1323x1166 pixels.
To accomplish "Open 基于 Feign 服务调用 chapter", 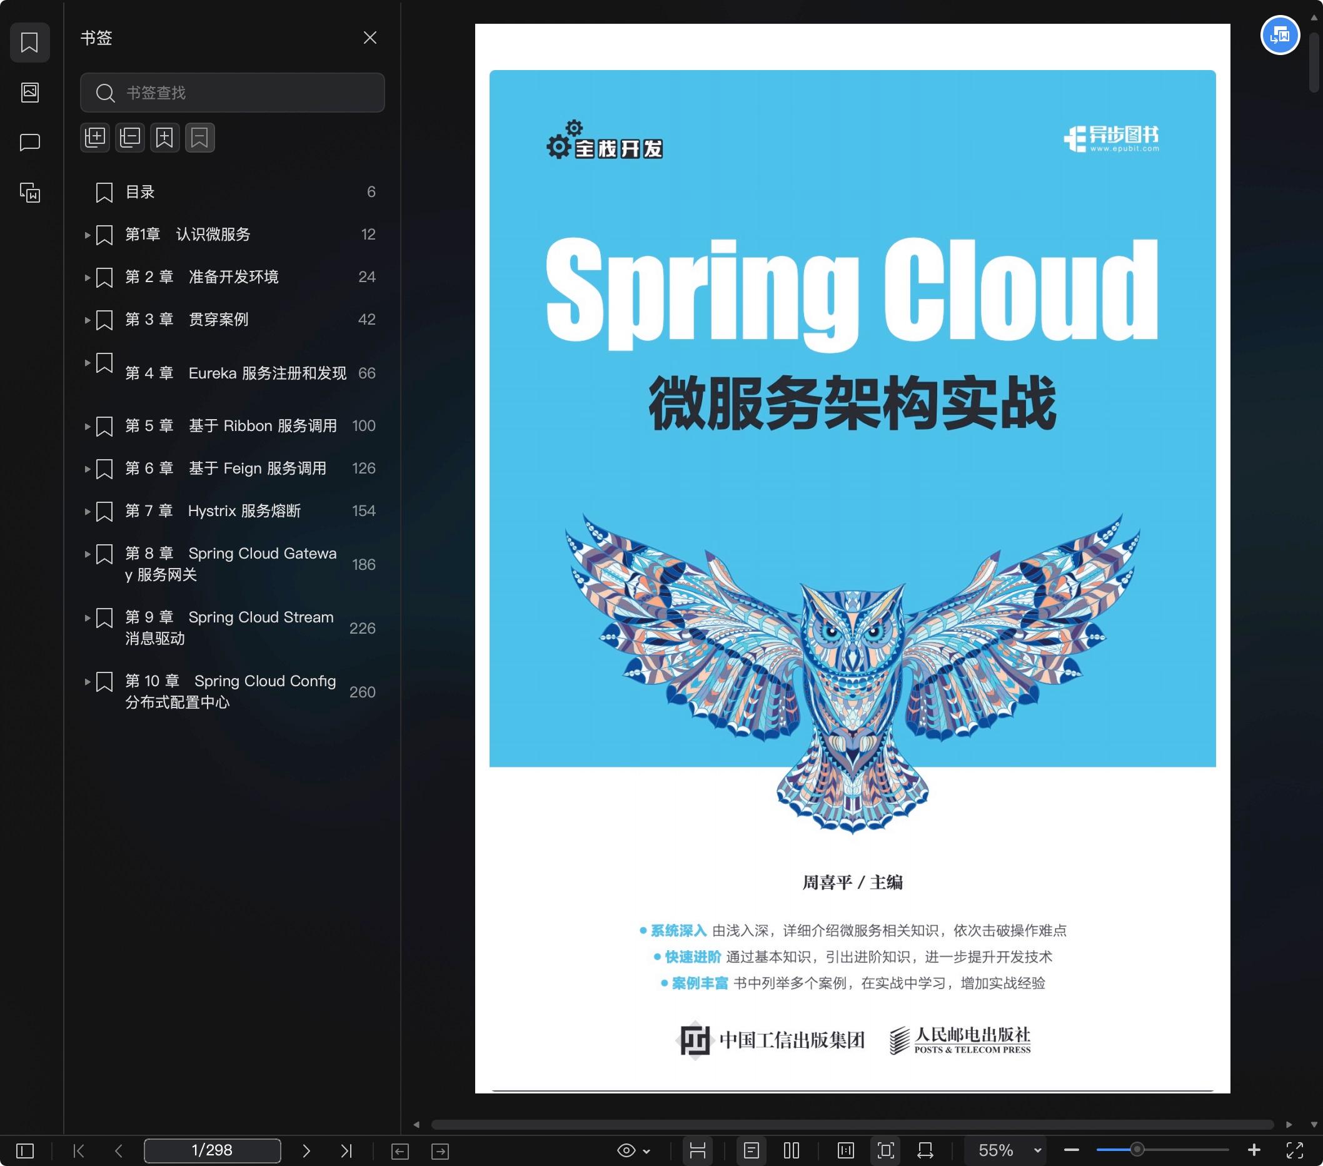I will (226, 468).
